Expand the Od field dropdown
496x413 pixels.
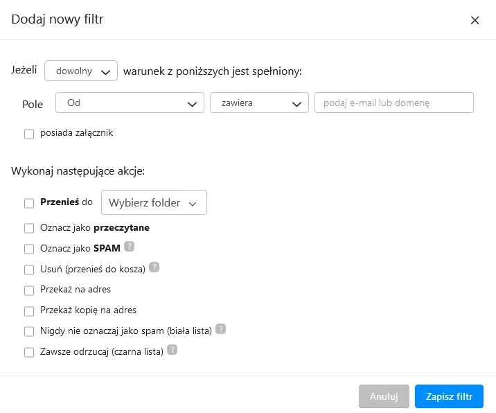pyautogui.click(x=130, y=103)
